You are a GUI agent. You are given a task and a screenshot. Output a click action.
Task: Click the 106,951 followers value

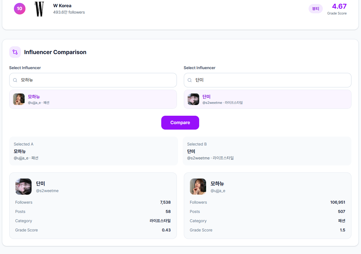point(338,202)
